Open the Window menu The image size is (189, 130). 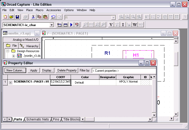pos(82,10)
